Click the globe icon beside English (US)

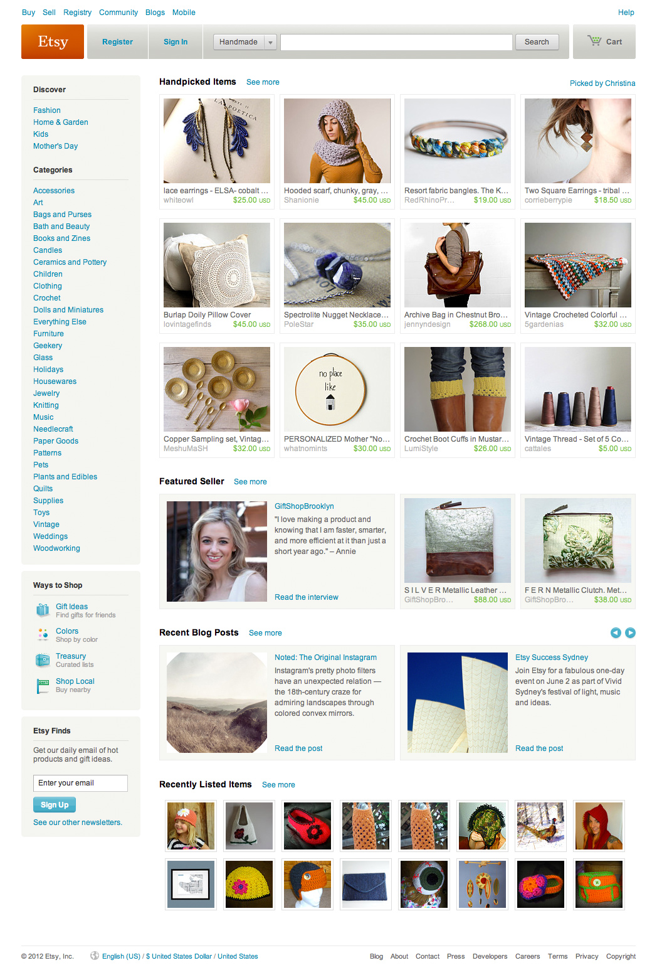tap(95, 956)
